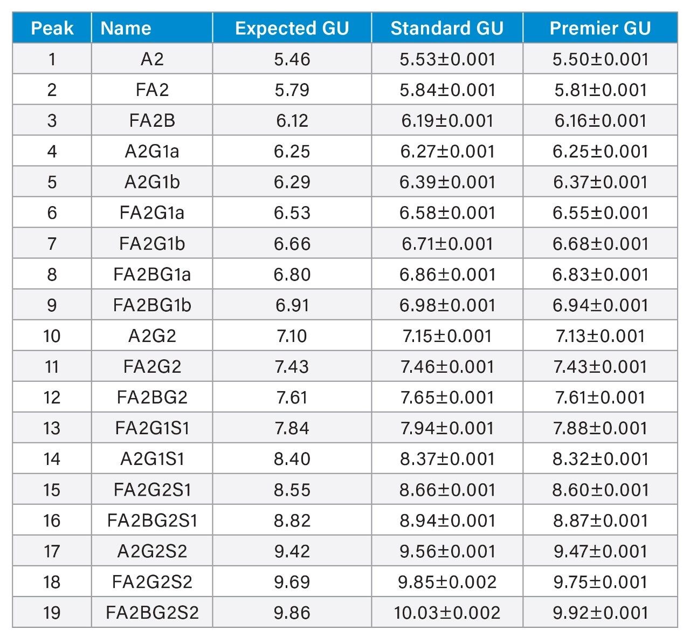This screenshot has width=690, height=643.
Task: Click the Peak column header
Action: (x=52, y=28)
